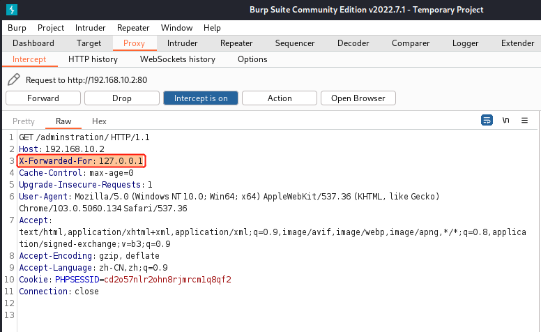Switch editor view to Hex
The width and height of the screenshot is (541, 332).
point(99,121)
